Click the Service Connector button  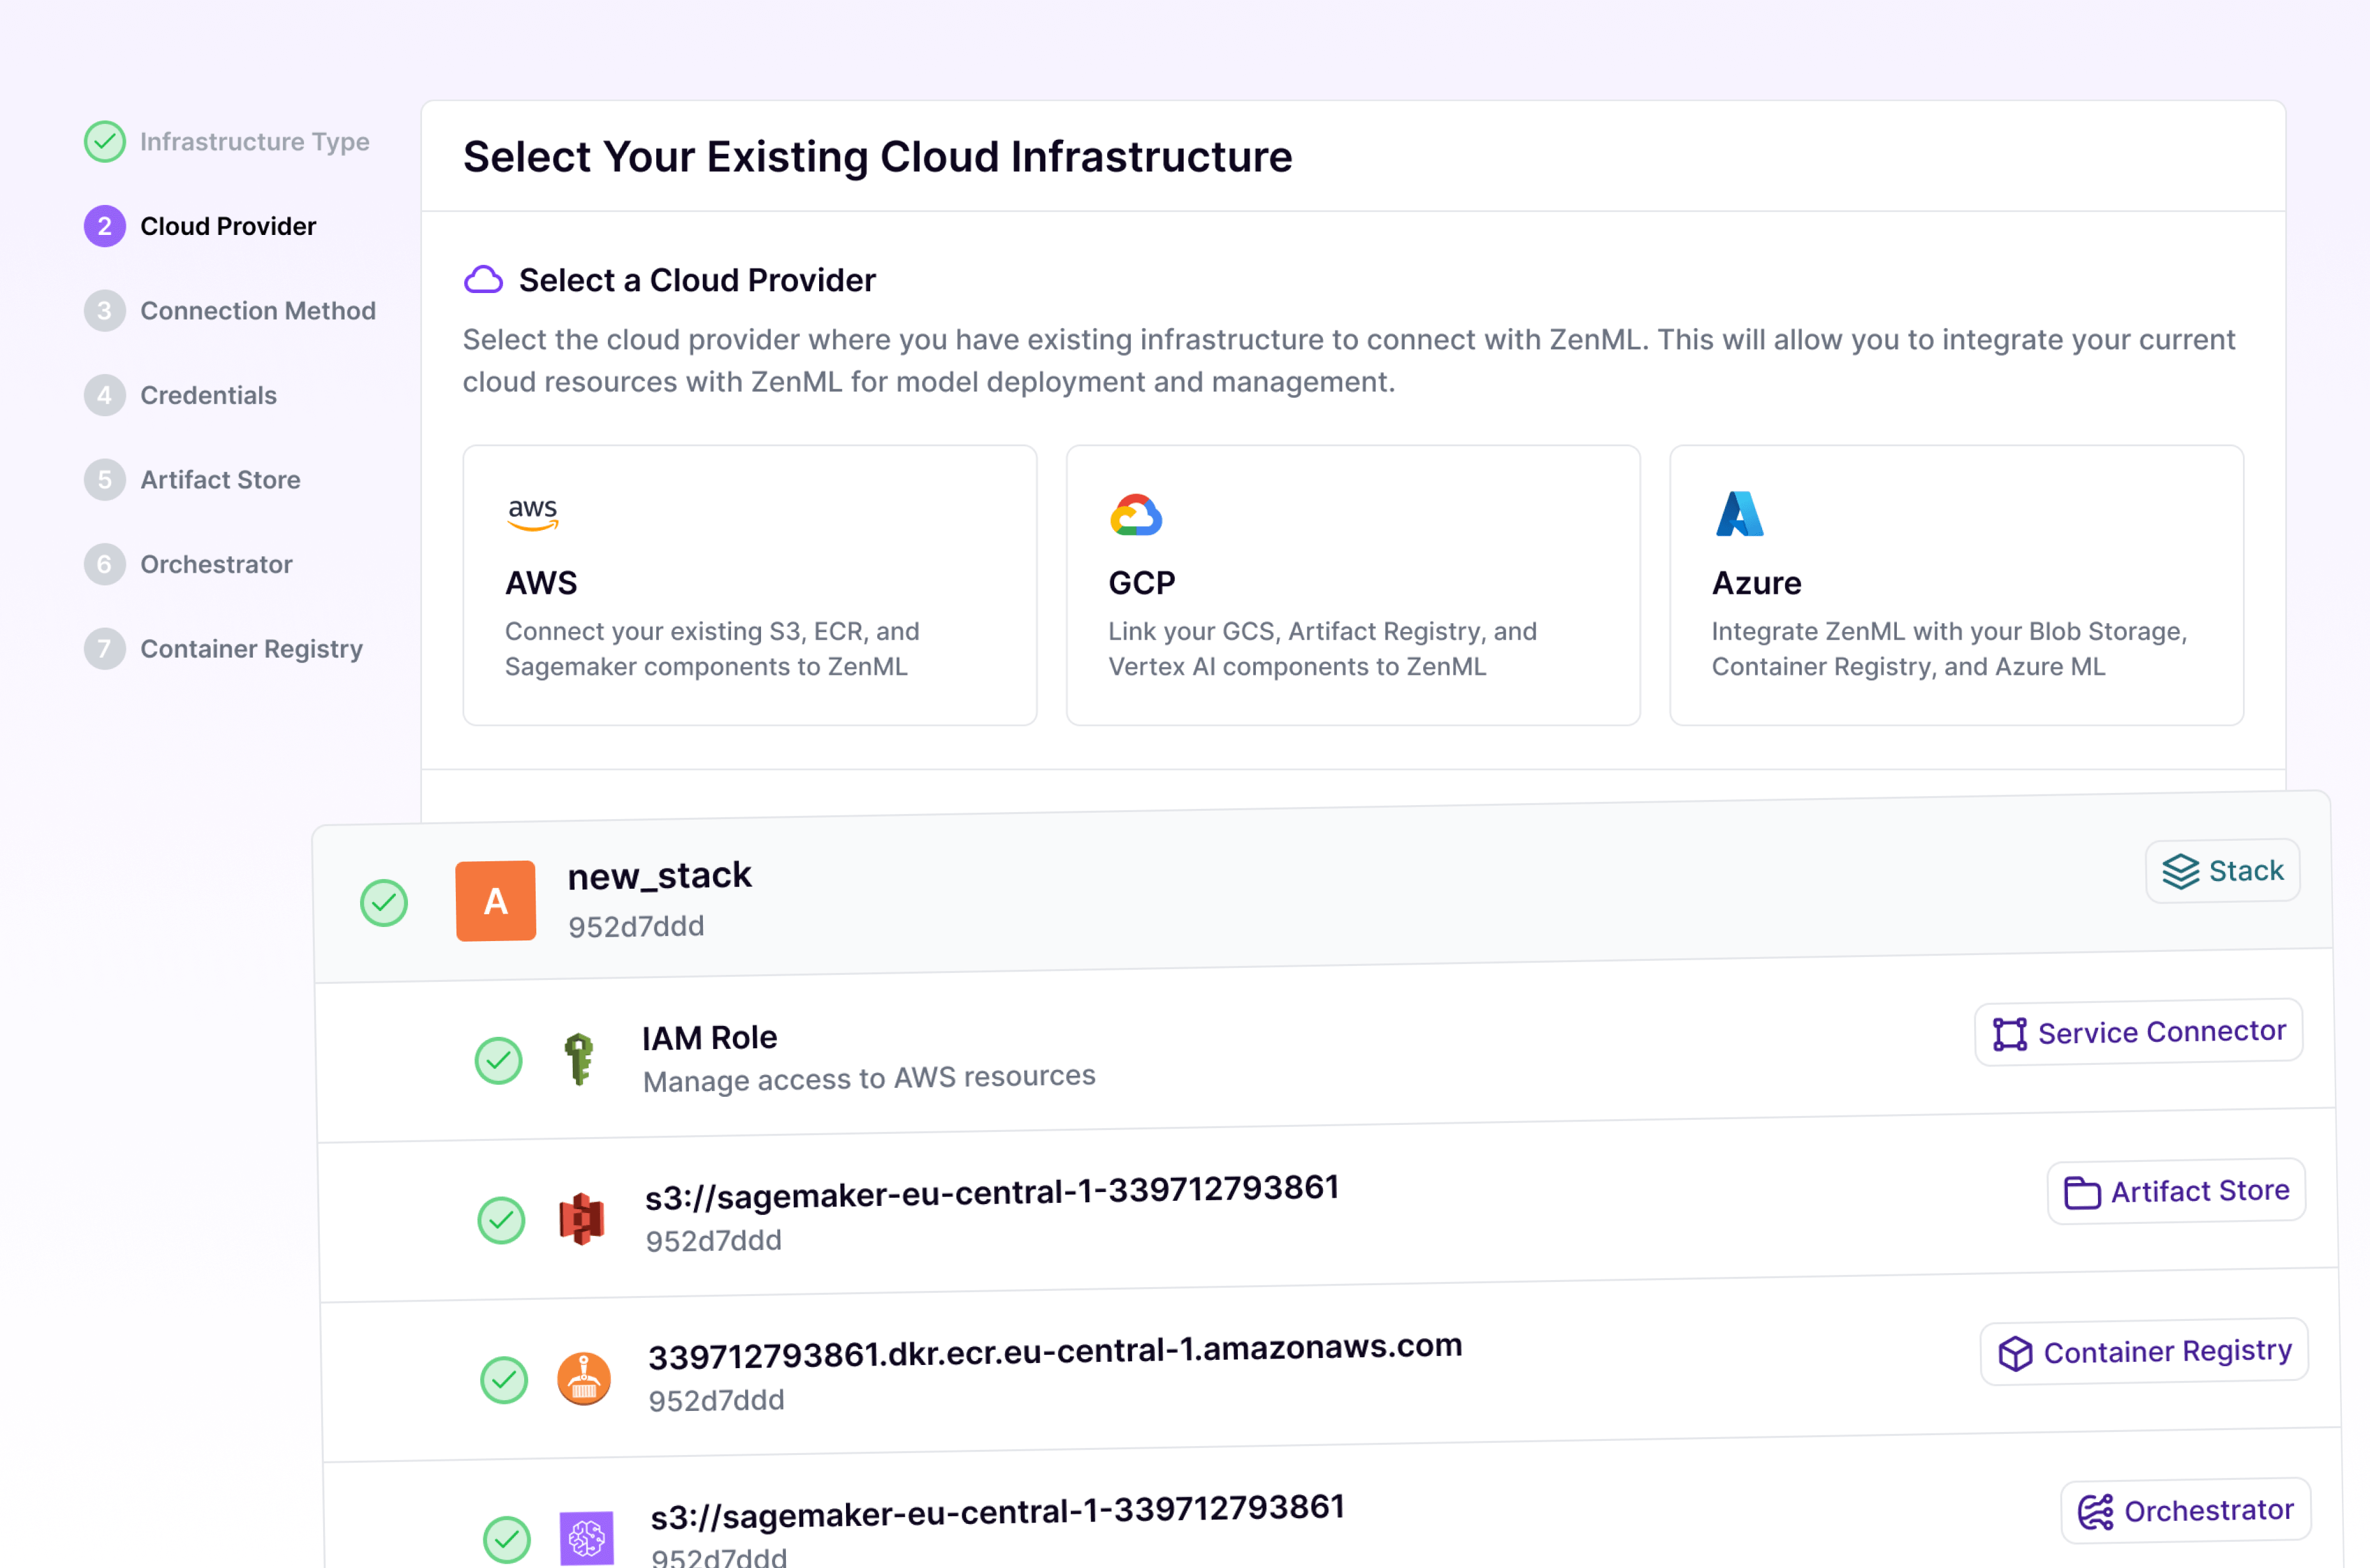coord(2137,1032)
